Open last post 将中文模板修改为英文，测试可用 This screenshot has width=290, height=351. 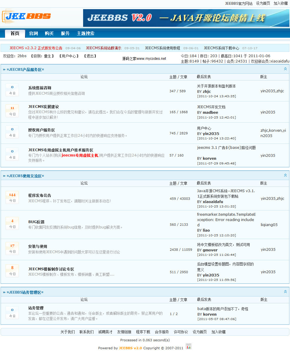(223, 245)
